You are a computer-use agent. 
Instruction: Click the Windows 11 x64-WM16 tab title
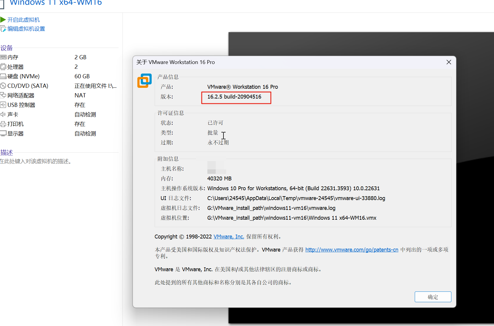coord(56,3)
